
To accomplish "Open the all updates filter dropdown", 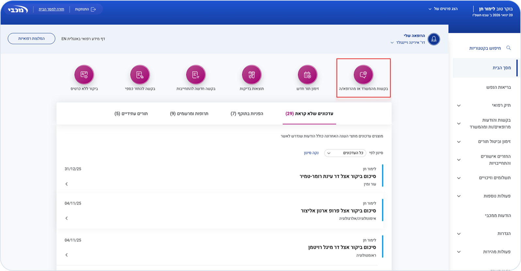I will coord(345,153).
